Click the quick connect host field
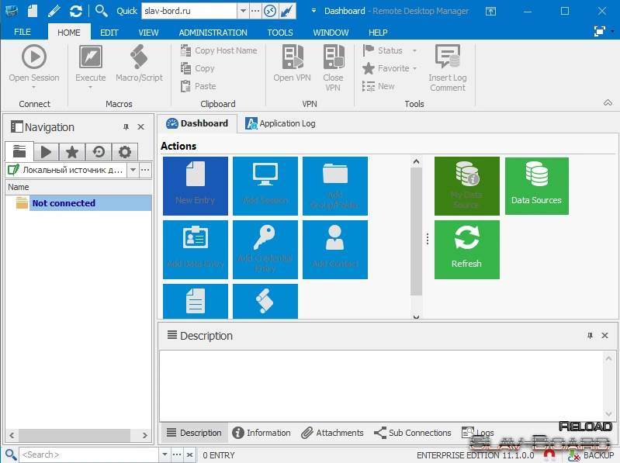The image size is (620, 463). coord(189,11)
